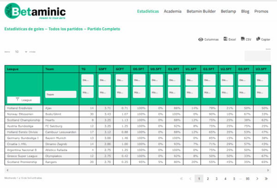This screenshot has width=277, height=188.
Task: Export the table to Excel
Action: point(229,39)
